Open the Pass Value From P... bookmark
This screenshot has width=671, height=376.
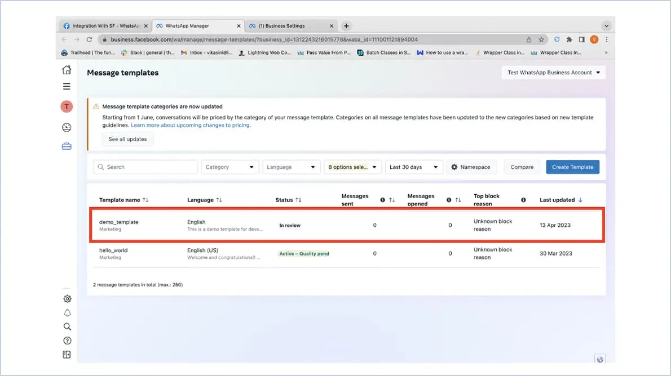[x=324, y=52]
